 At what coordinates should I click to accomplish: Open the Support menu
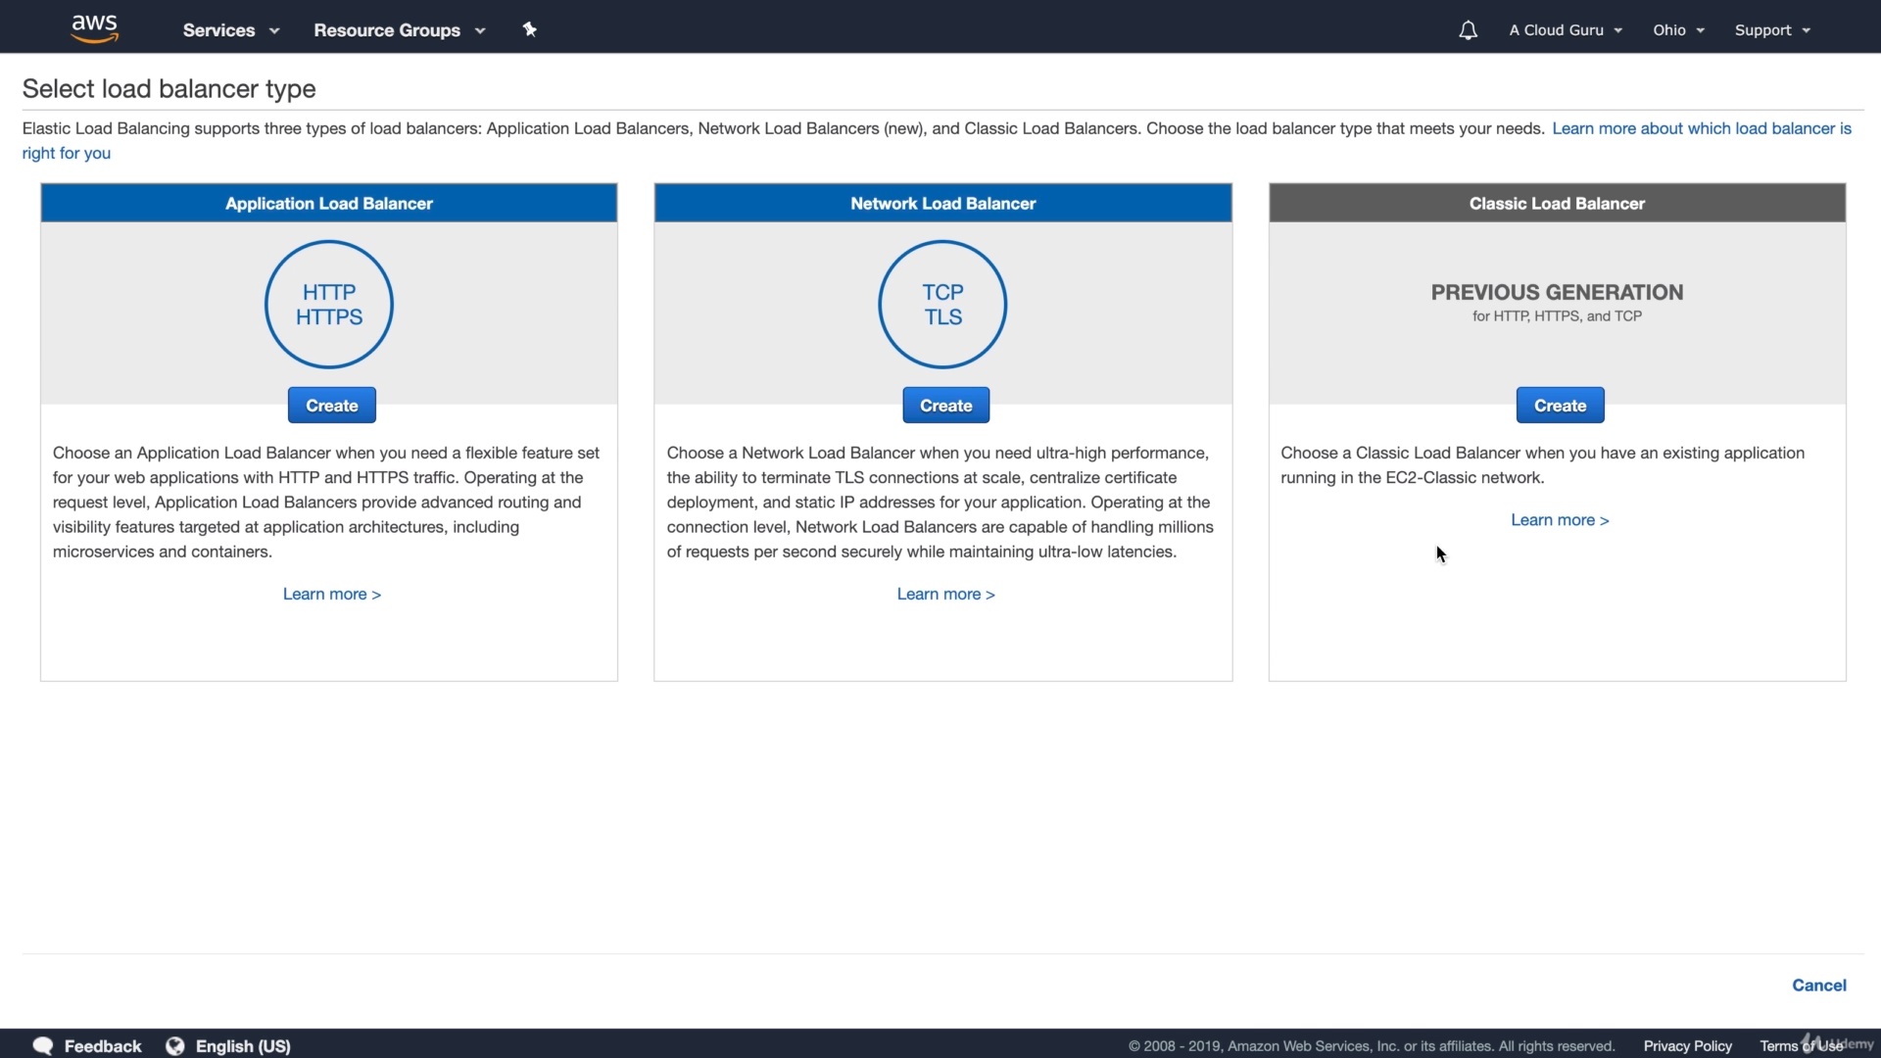(x=1771, y=30)
